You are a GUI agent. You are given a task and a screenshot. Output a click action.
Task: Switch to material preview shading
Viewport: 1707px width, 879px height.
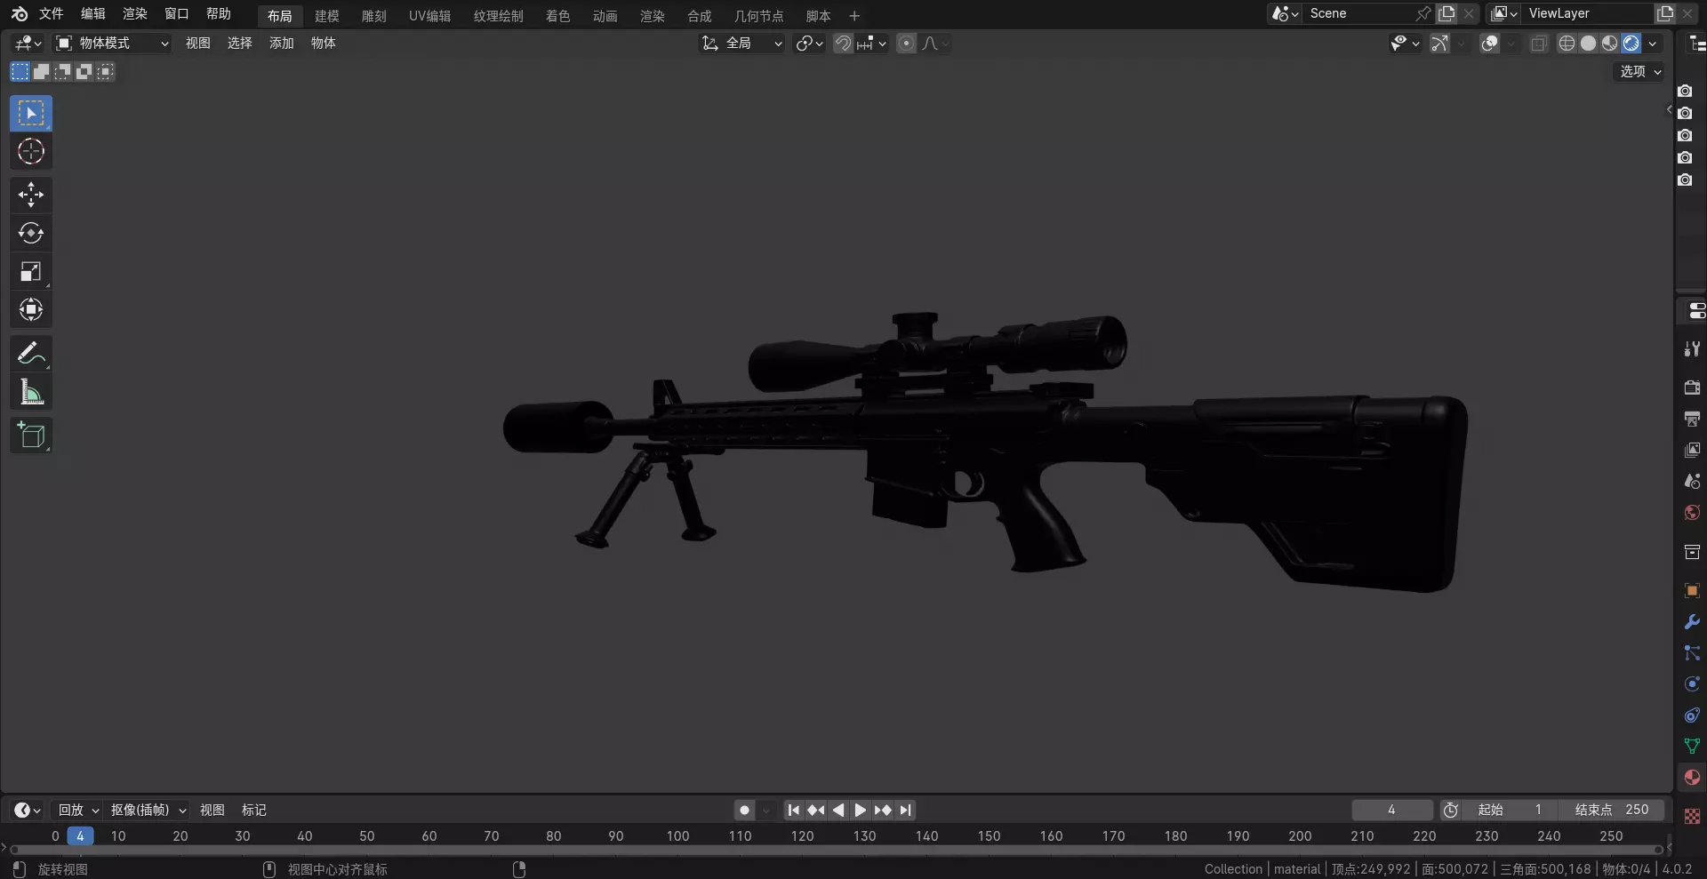[x=1609, y=43]
